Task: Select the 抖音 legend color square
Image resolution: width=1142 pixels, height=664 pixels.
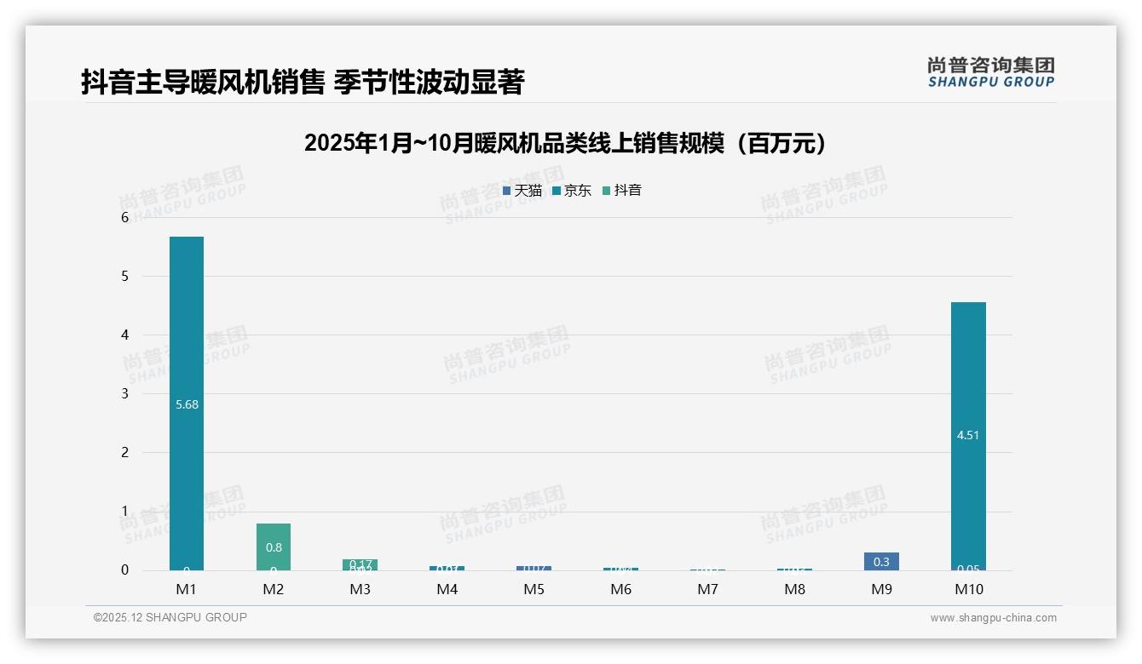Action: (607, 191)
